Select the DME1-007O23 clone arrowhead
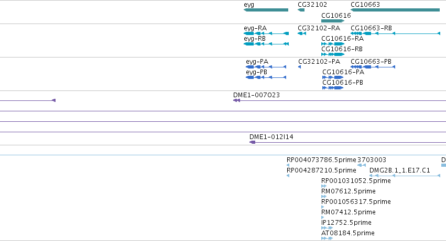Image resolution: width=446 pixels, height=241 pixels. click(237, 100)
